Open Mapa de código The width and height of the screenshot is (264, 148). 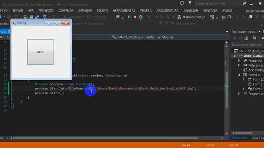(x=191, y=17)
